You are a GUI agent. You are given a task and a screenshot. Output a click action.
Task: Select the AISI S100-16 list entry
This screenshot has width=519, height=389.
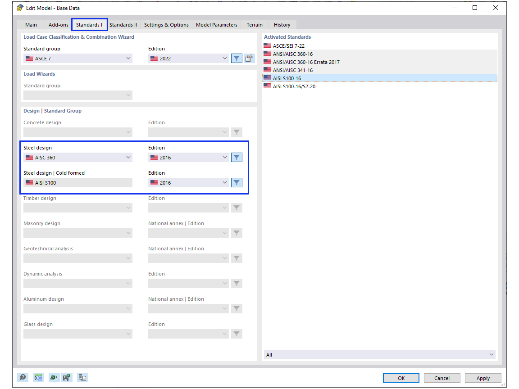pos(380,78)
